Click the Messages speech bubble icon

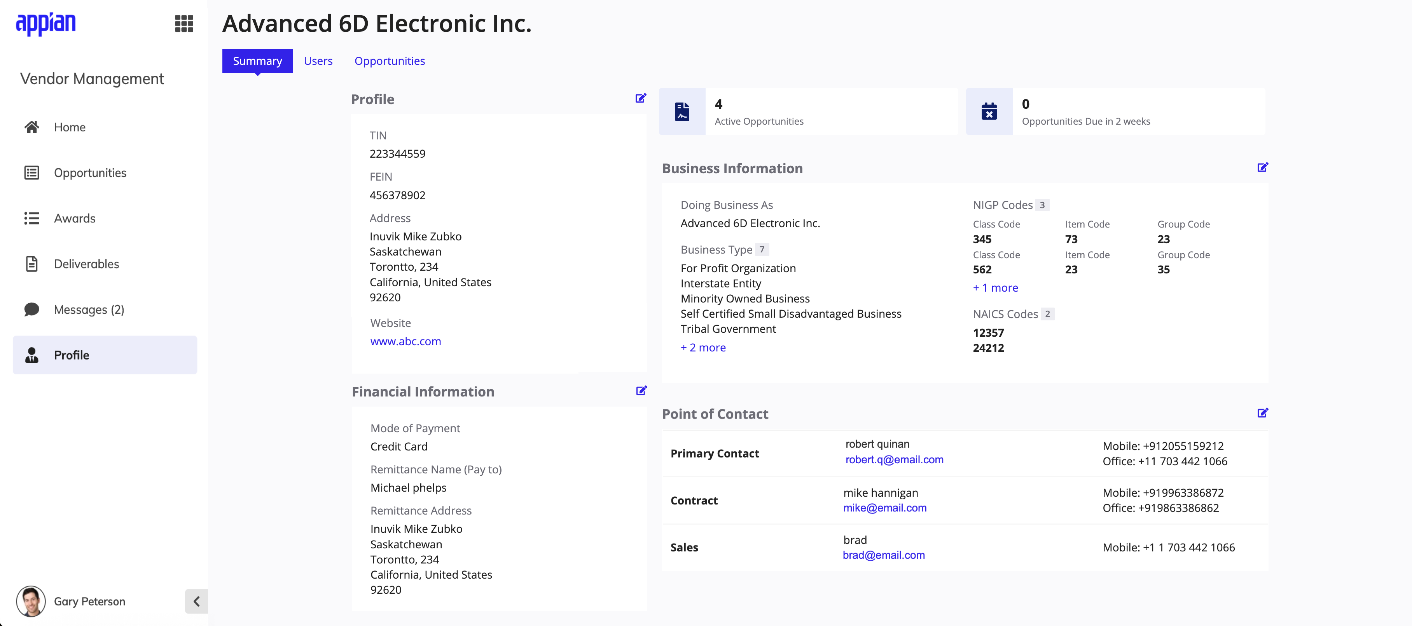click(x=32, y=310)
